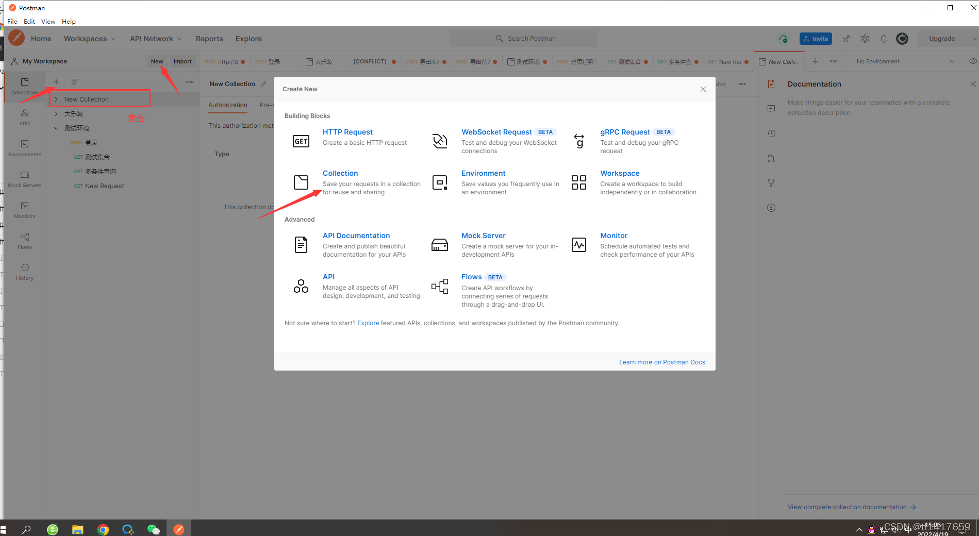Image resolution: width=979 pixels, height=536 pixels.
Task: Expand the New Collection tree item
Action: click(57, 99)
